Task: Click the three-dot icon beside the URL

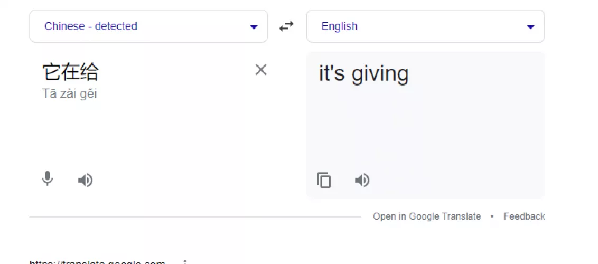Action: (185, 262)
